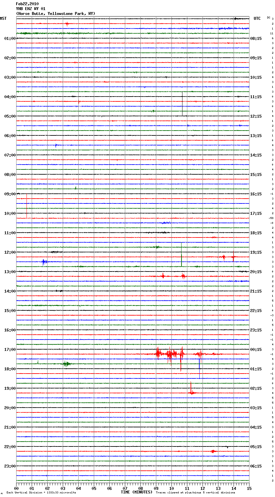Click the 11:15 UTC time label
This screenshot has width=275, height=497.
(256, 97)
